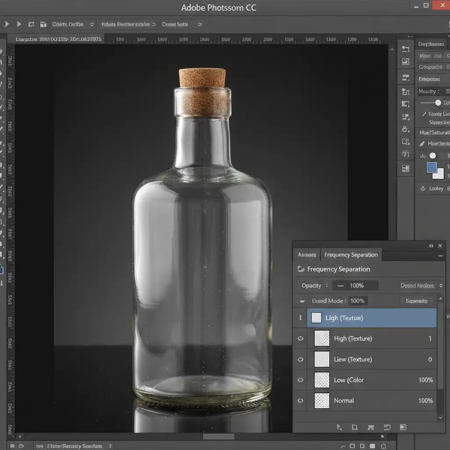450x450 pixels.
Task: Click the square frame icon at panel bottom
Action: click(355, 427)
